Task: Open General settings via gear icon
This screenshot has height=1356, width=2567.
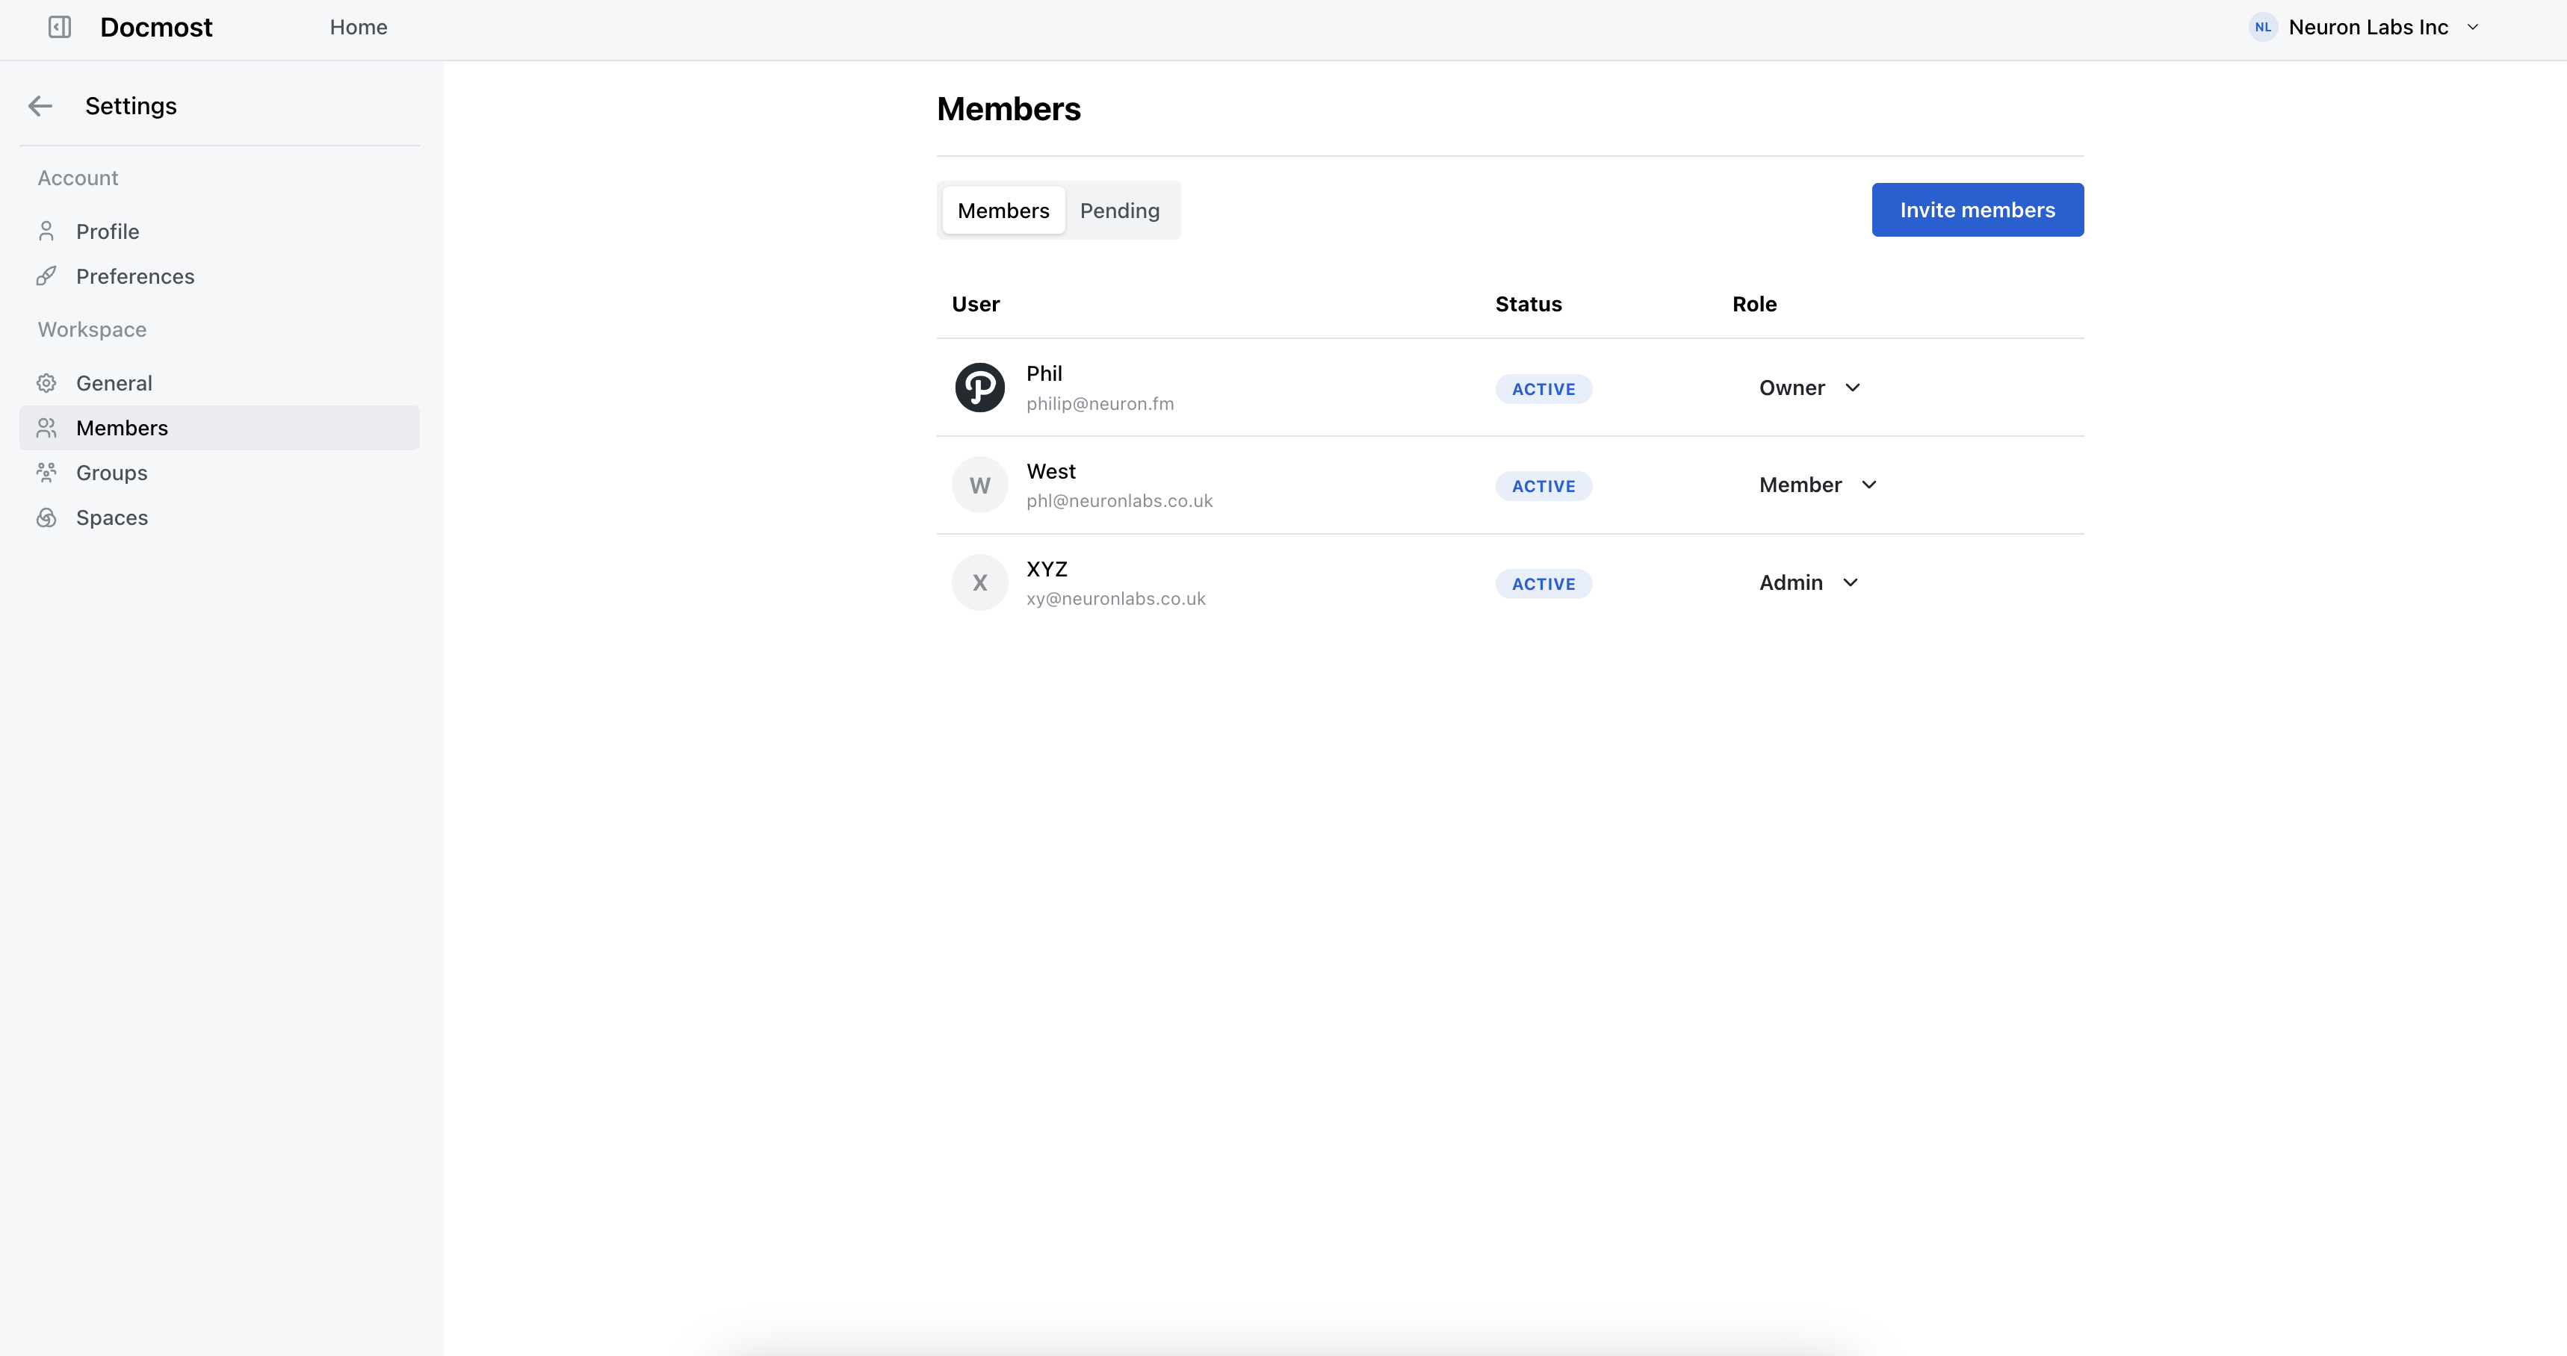Action: click(x=46, y=382)
